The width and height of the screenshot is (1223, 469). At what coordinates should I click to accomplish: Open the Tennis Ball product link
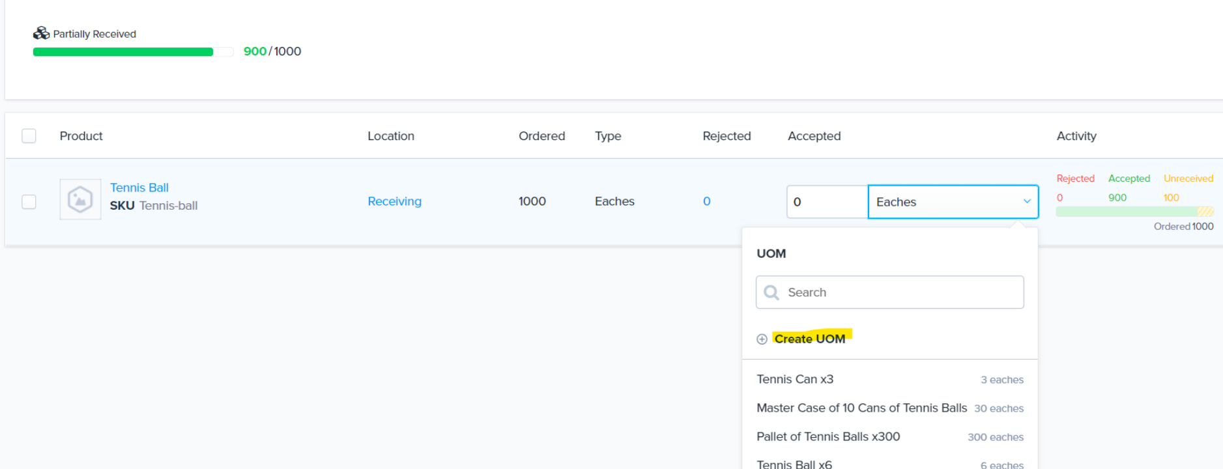(x=139, y=188)
